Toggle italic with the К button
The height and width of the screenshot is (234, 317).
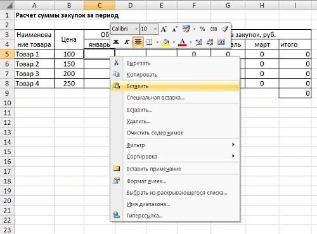coord(127,42)
